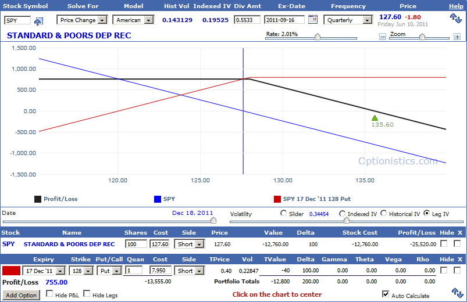Click the price 127.60 in the header
467x302 pixels.
pos(390,17)
